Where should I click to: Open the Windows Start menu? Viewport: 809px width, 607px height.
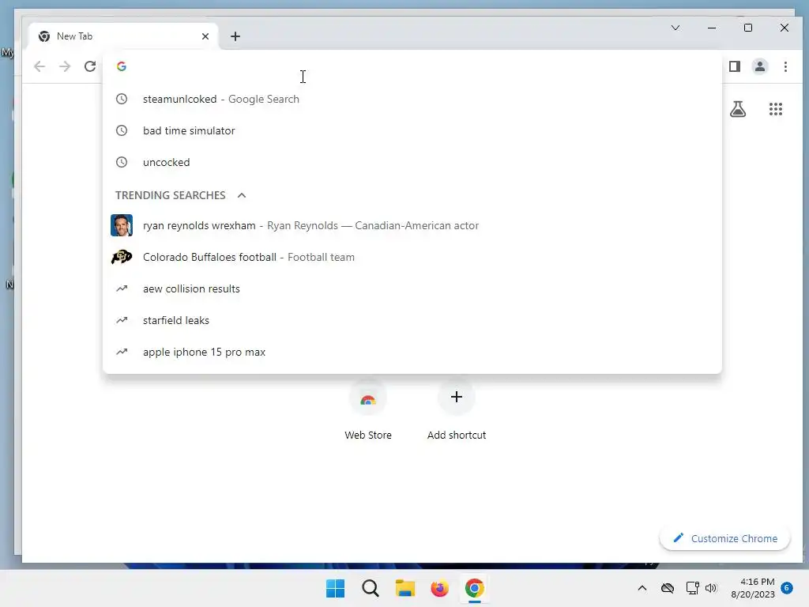coord(335,588)
